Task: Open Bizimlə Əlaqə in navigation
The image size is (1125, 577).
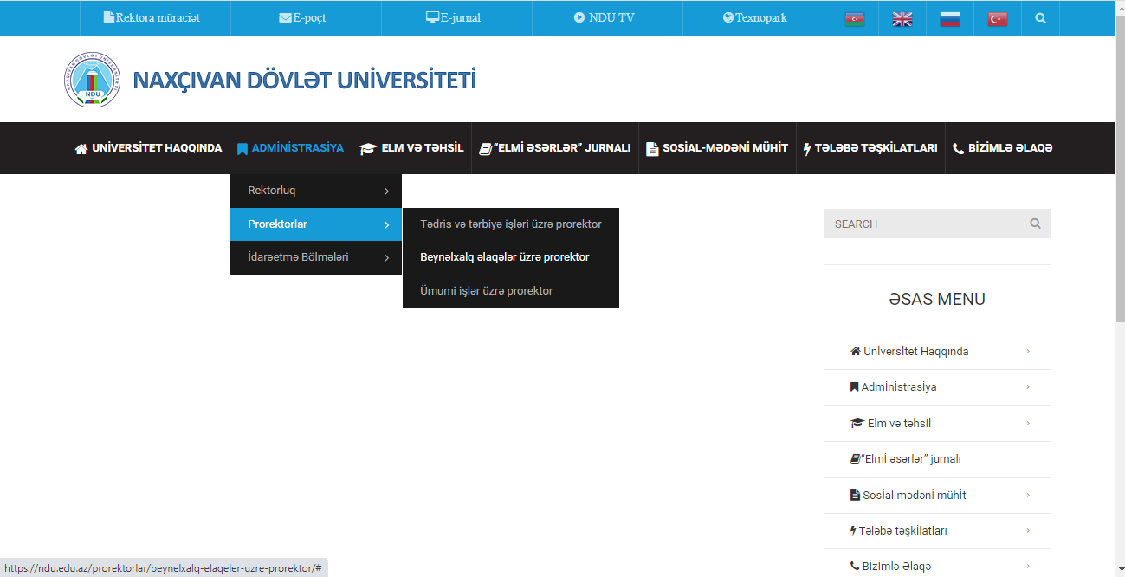Action: pos(1002,148)
